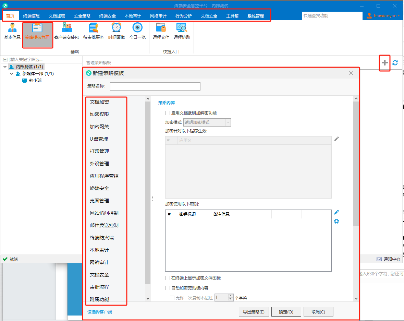Click the 备注信息 column header
Image resolution: width=404 pixels, height=321 pixels.
[241, 214]
